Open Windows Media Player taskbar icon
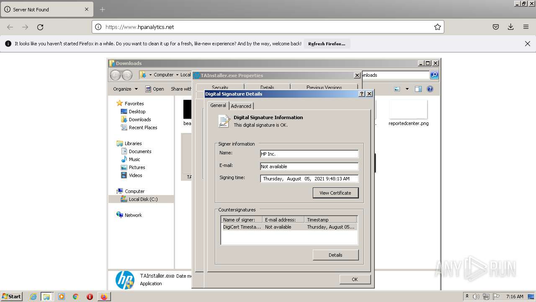The height and width of the screenshot is (302, 536). point(62,297)
